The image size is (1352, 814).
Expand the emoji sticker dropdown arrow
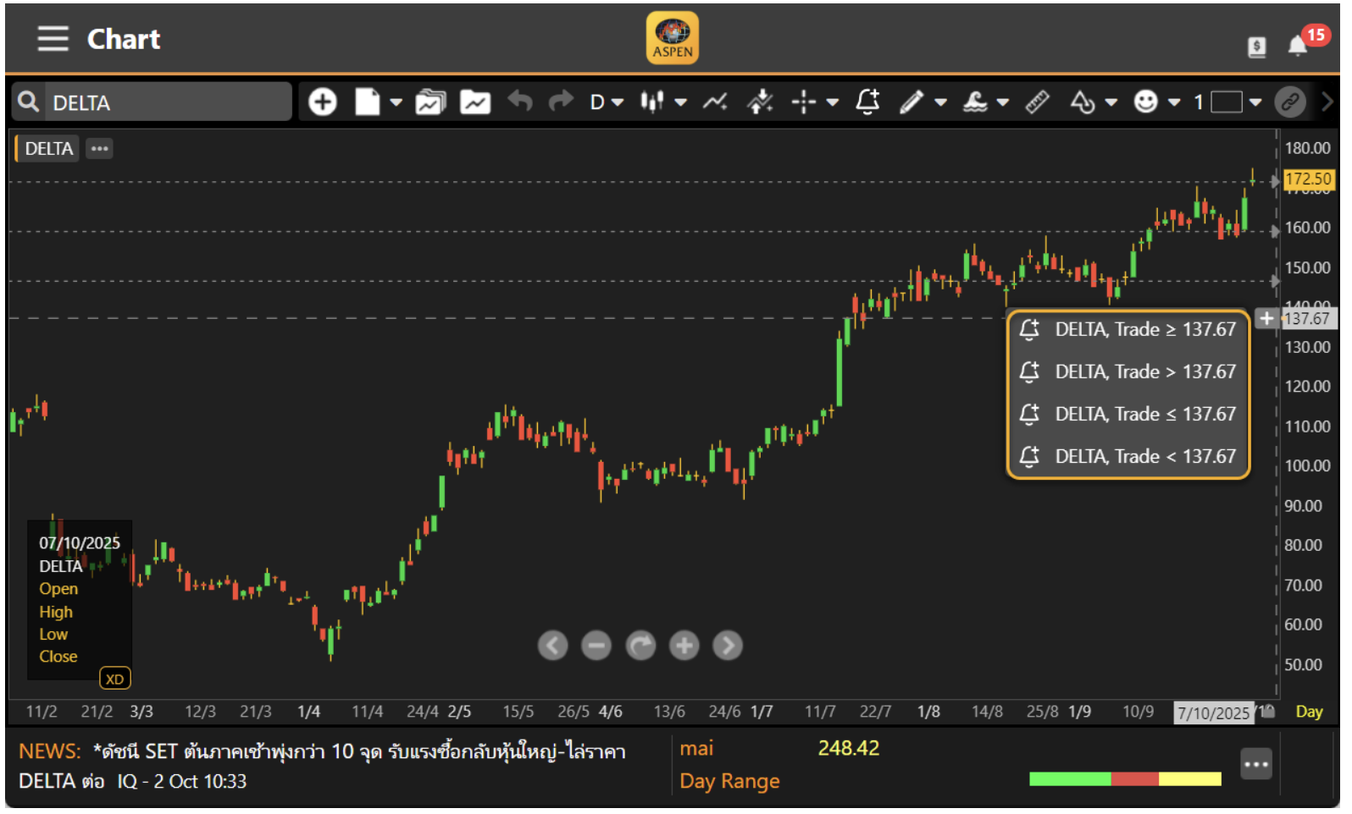1174,102
